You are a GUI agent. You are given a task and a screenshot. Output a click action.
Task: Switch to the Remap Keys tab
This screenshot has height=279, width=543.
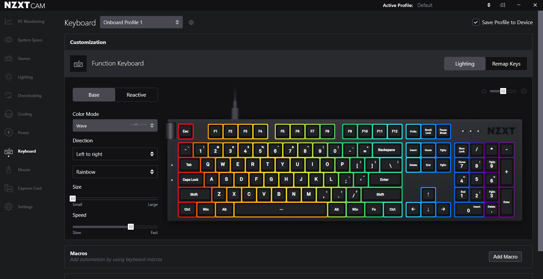pyautogui.click(x=506, y=64)
